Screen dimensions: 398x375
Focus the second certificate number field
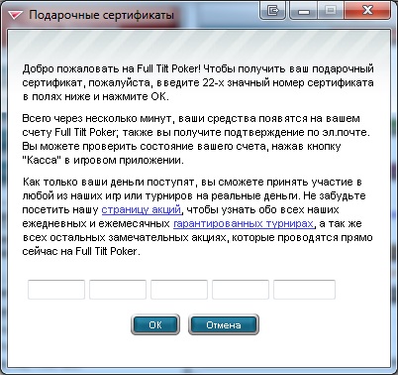coord(118,290)
